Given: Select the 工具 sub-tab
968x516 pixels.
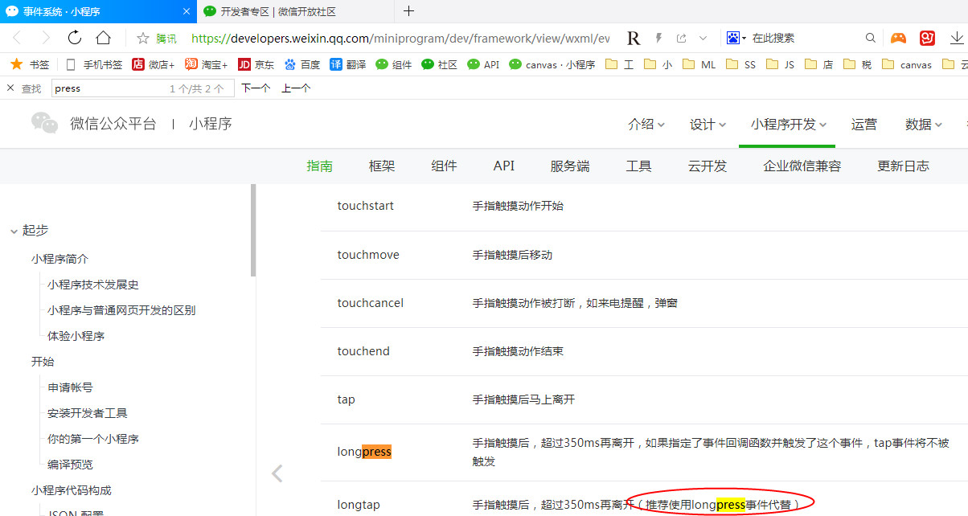Looking at the screenshot, I should coord(638,166).
